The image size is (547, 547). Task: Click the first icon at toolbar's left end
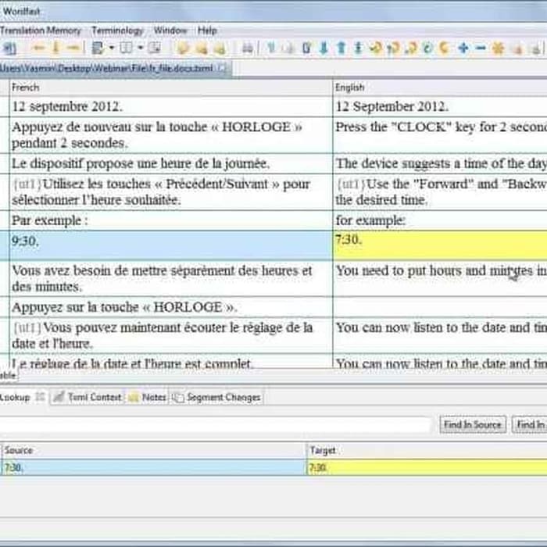point(8,48)
